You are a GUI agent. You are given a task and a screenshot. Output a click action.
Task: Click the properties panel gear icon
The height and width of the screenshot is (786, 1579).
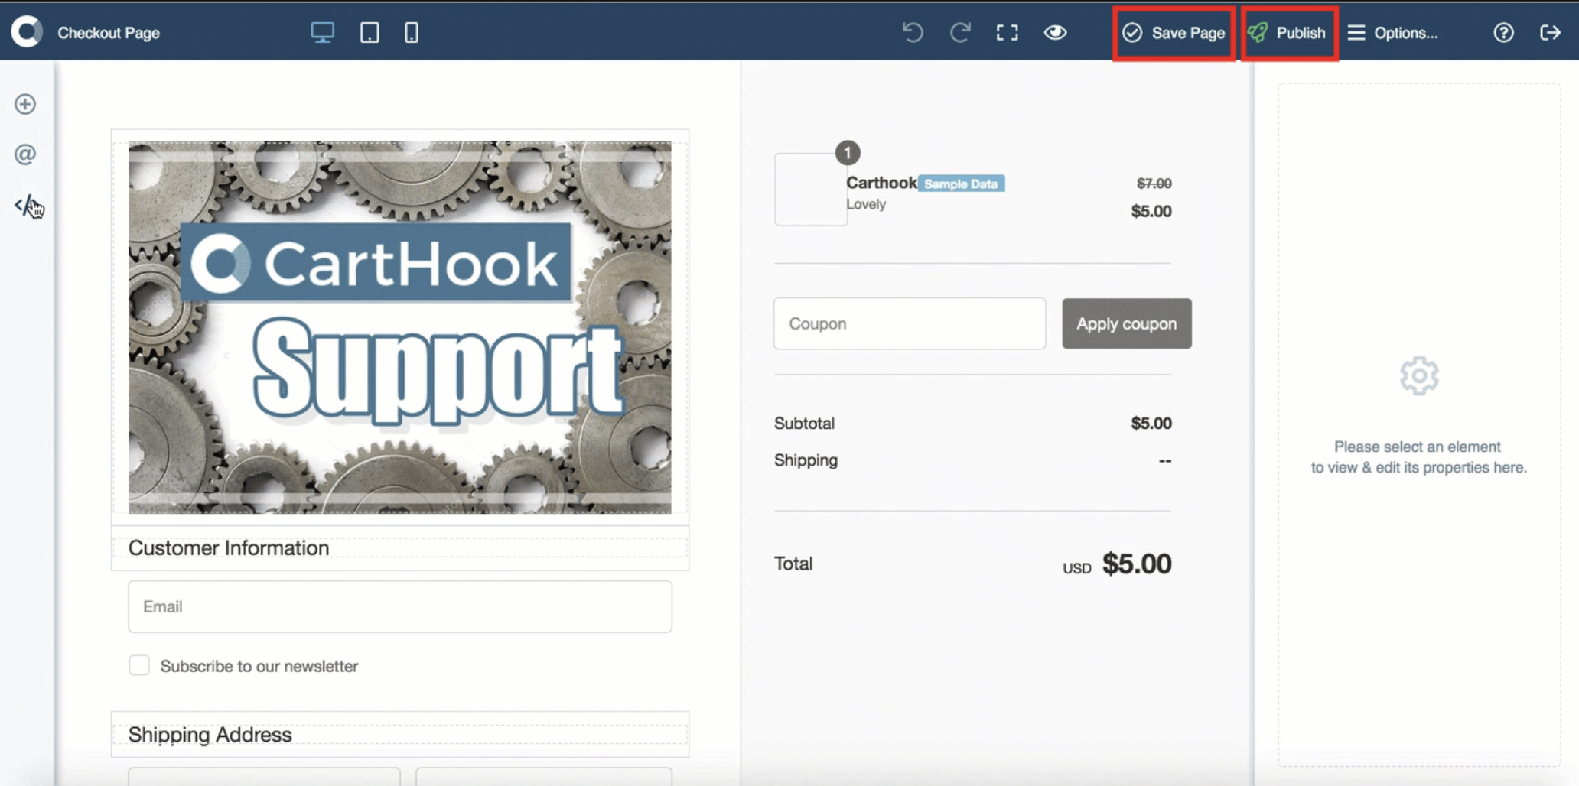pyautogui.click(x=1419, y=375)
